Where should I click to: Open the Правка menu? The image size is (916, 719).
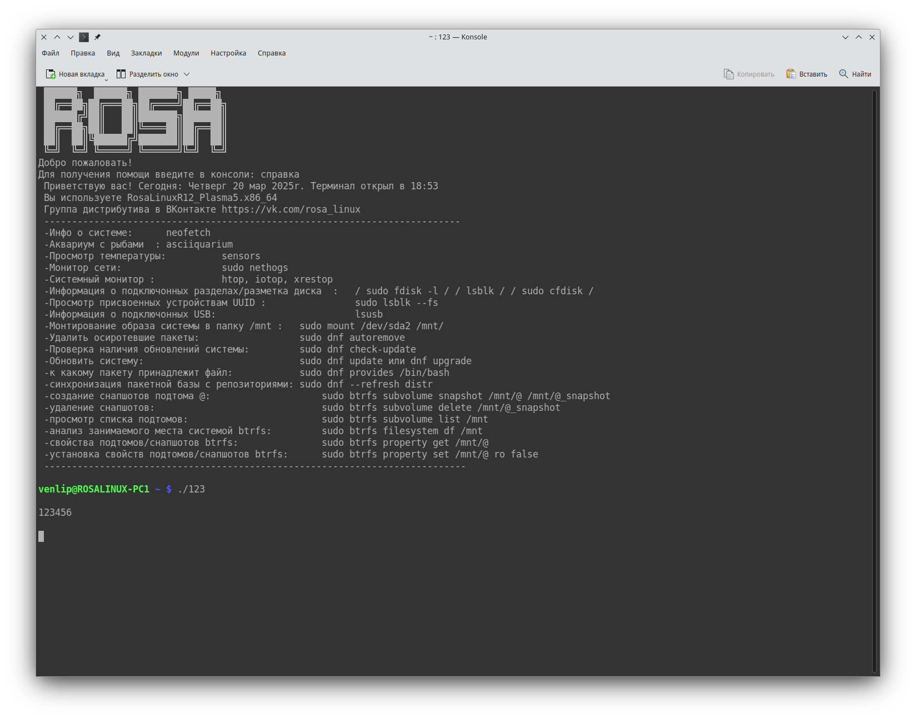83,53
